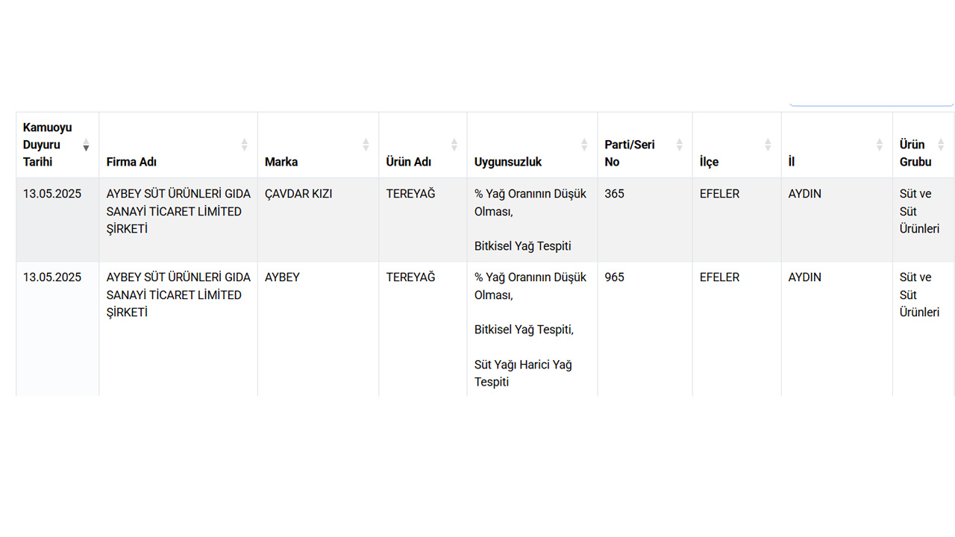Click the Marka column sort arrows
955x537 pixels.
(x=366, y=145)
